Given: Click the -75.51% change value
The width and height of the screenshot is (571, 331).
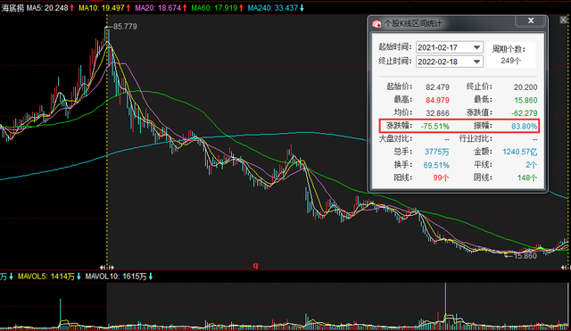Looking at the screenshot, I should coord(434,127).
